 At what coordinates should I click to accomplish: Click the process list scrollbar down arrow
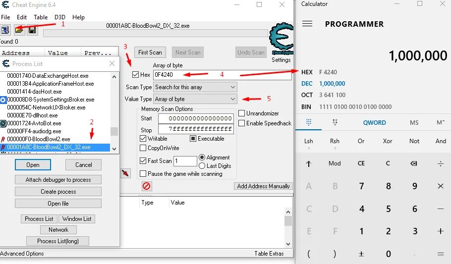pyautogui.click(x=114, y=149)
